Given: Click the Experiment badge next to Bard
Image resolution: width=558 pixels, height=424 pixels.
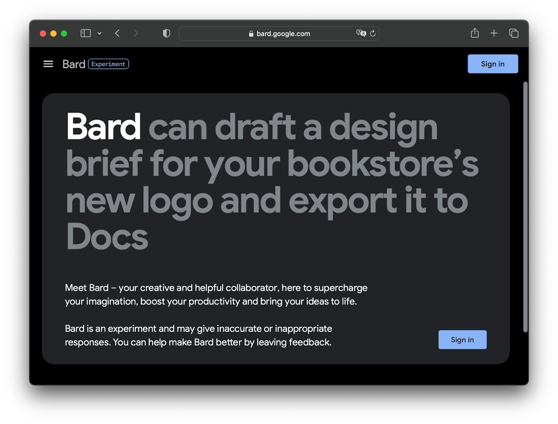Looking at the screenshot, I should [108, 64].
